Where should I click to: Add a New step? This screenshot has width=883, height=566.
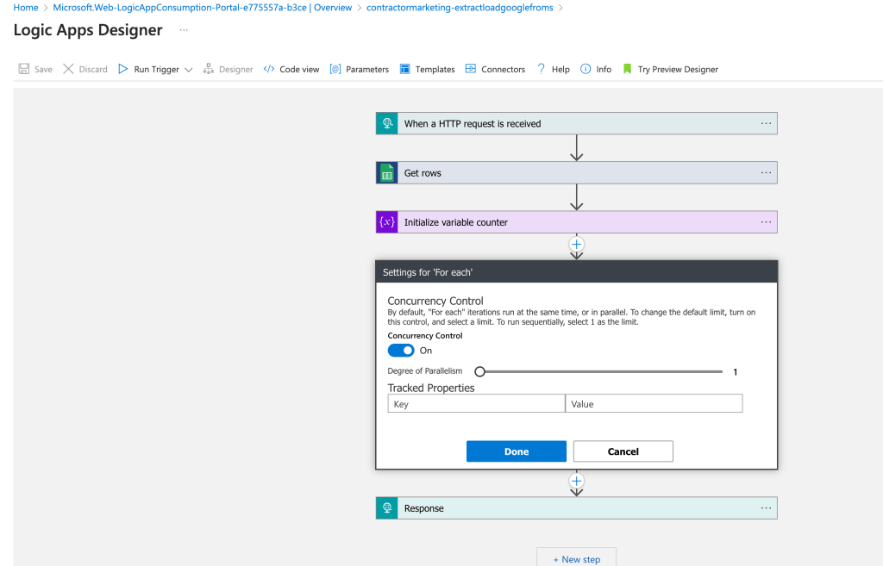point(577,559)
